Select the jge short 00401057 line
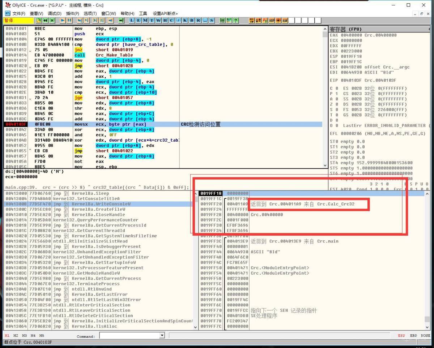Screen dimensions: 434x348 click(163, 98)
